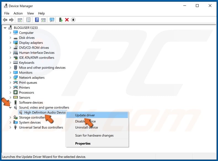
Task: Expand the Display adapters chevron
Action: [x=10, y=43]
